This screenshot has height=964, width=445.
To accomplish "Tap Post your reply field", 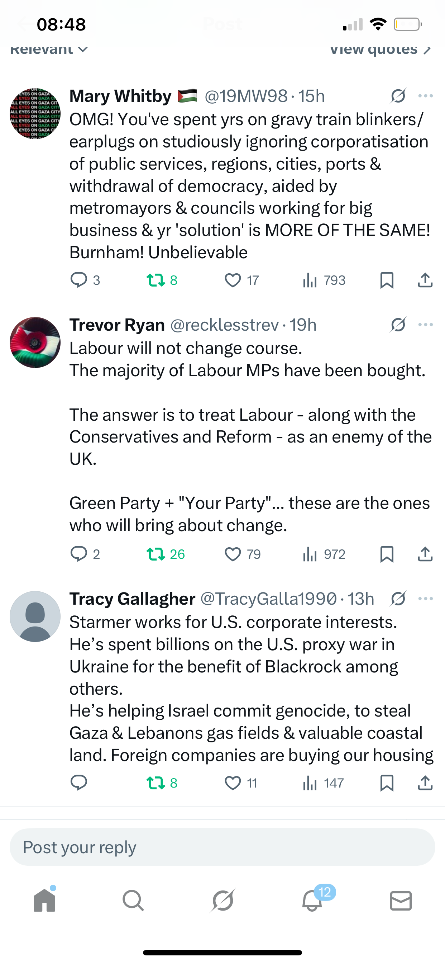I will [222, 847].
